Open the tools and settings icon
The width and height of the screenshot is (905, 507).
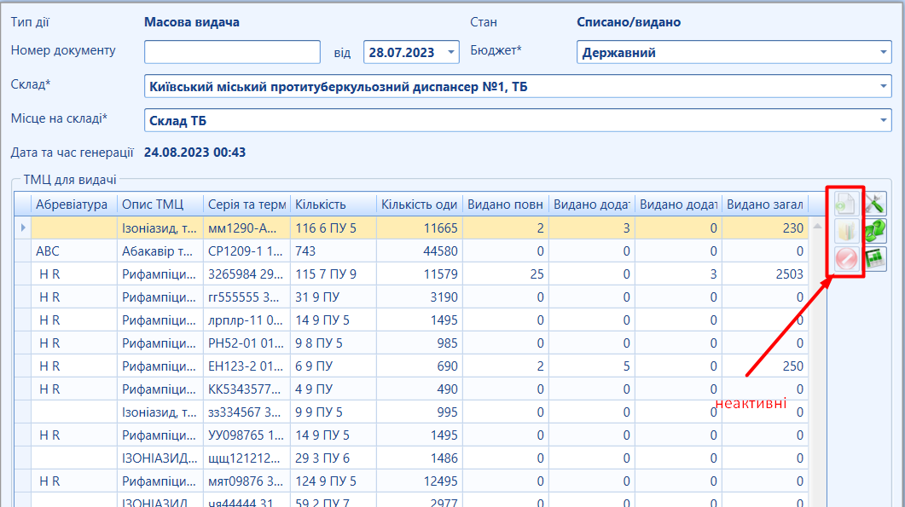[875, 204]
